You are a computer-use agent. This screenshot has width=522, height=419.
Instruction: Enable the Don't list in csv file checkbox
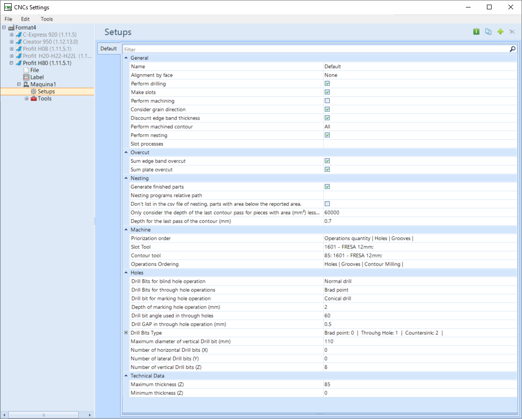327,204
